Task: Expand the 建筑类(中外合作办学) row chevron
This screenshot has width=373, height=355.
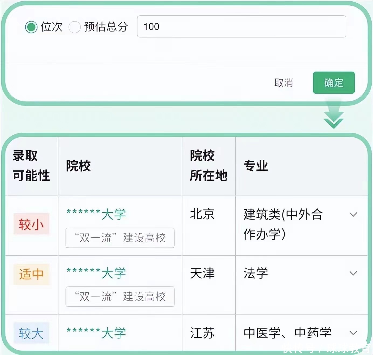Action: pos(353,214)
